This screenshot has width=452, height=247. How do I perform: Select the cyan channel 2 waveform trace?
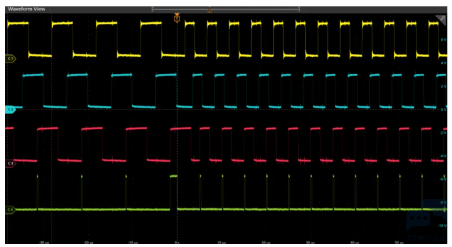click(x=99, y=107)
